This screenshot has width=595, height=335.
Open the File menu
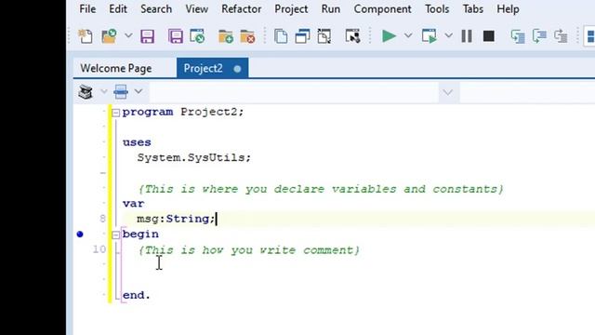pos(87,9)
